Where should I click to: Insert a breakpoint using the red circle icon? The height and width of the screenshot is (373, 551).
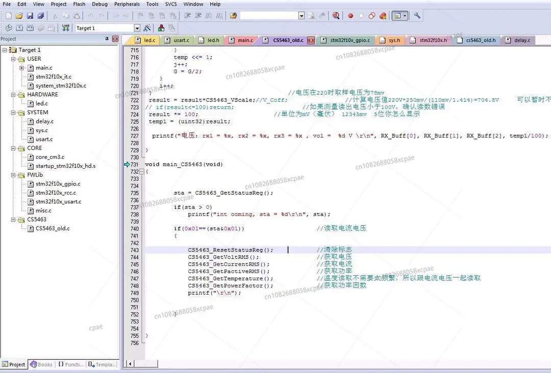pos(350,16)
